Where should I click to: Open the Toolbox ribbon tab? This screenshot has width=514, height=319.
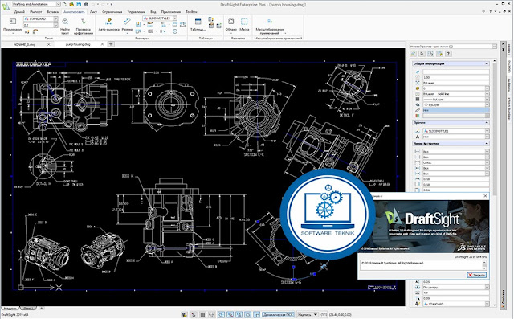pyautogui.click(x=191, y=12)
